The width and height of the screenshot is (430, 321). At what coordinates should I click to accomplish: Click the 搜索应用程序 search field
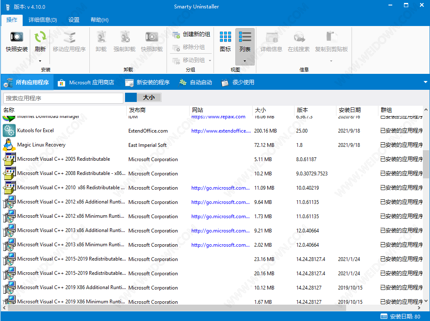tap(63, 98)
